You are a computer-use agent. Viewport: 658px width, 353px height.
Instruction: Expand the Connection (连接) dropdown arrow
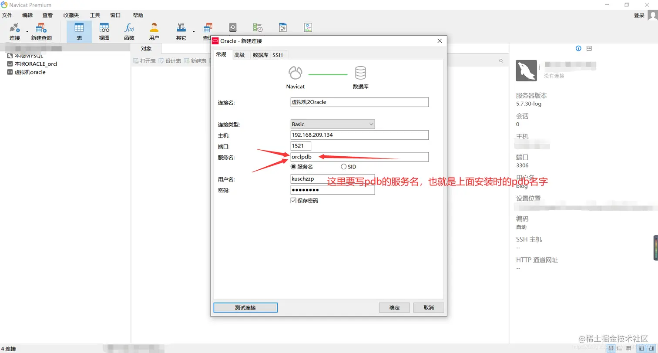coord(27,32)
